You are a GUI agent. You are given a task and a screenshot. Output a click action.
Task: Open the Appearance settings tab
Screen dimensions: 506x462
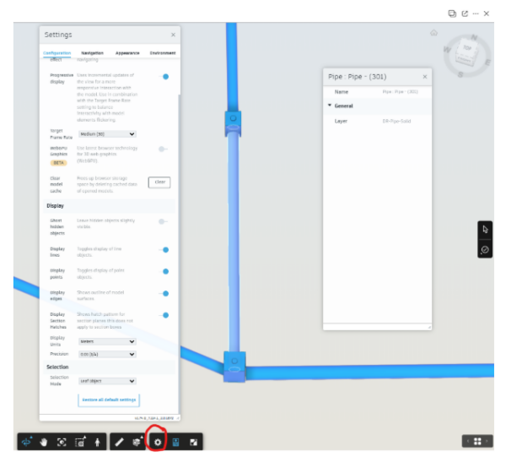(x=127, y=53)
